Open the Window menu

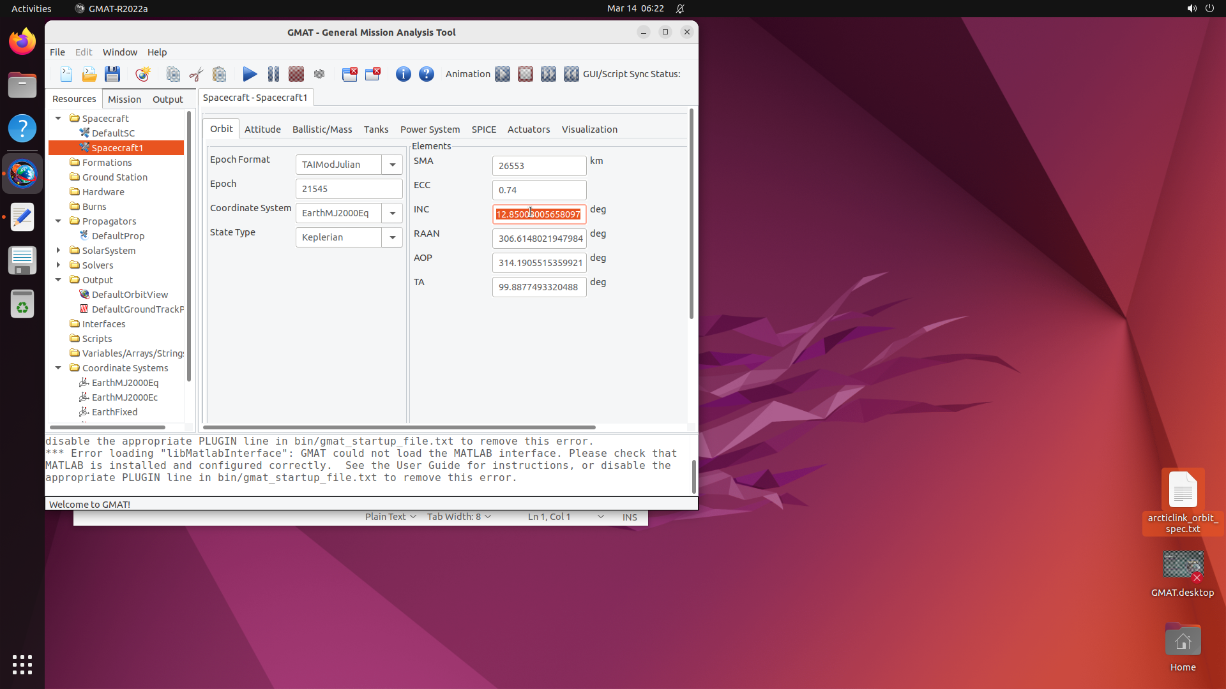pyautogui.click(x=119, y=52)
